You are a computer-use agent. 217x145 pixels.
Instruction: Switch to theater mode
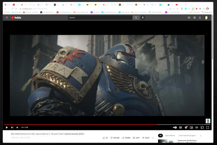(197, 127)
